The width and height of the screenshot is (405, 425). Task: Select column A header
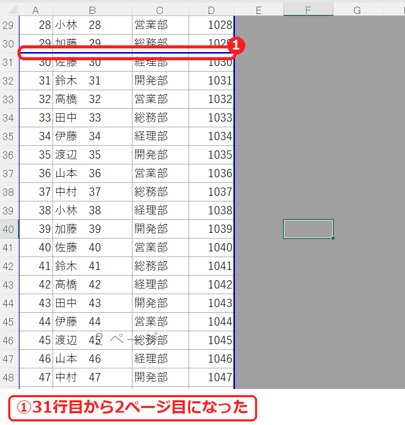(x=36, y=10)
